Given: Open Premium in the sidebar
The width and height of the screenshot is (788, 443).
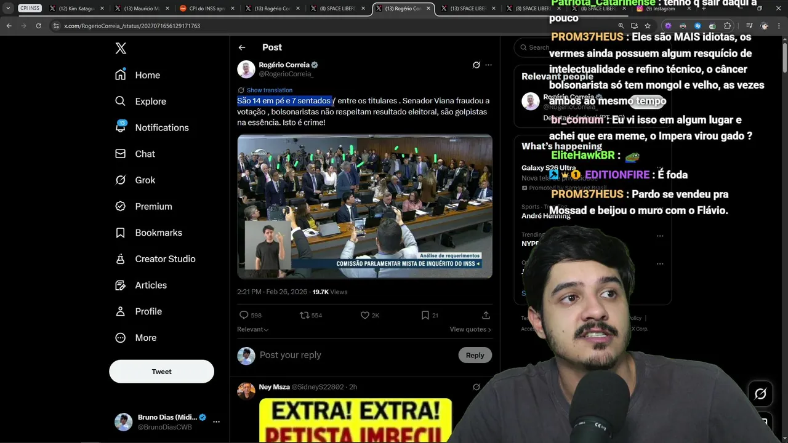Looking at the screenshot, I should [x=143, y=207].
